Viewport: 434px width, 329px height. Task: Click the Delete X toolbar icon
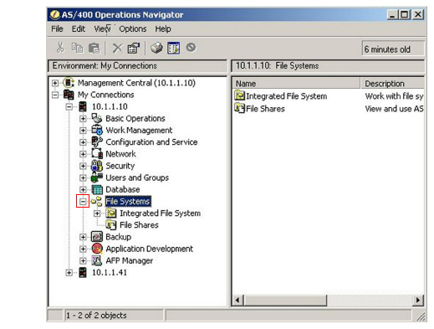pyautogui.click(x=117, y=48)
